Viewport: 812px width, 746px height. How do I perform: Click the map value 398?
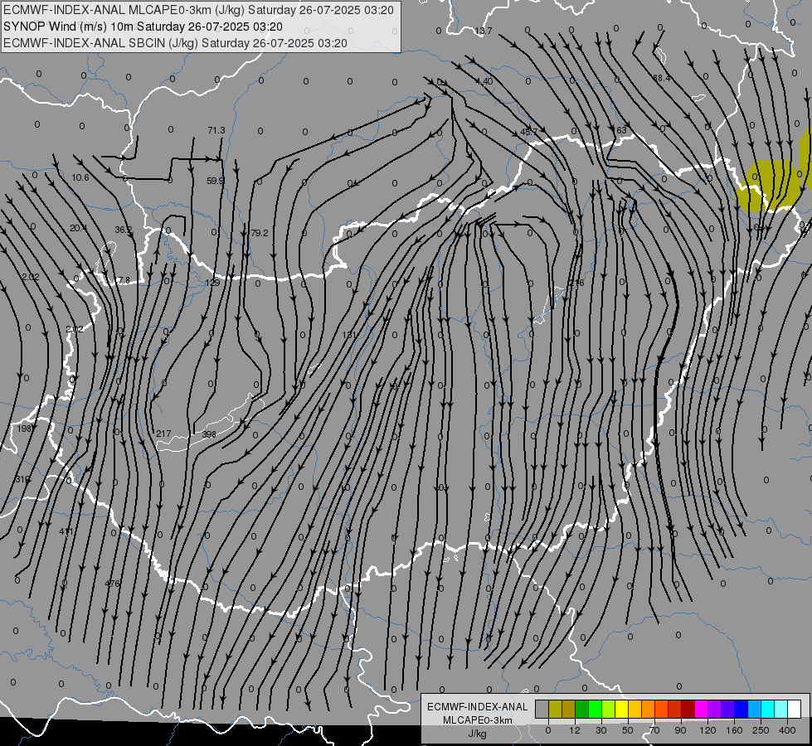pos(209,434)
